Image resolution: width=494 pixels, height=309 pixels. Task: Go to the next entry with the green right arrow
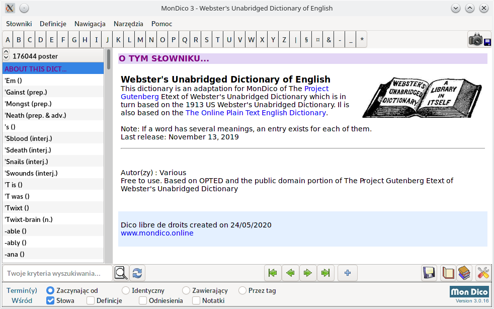pyautogui.click(x=308, y=273)
